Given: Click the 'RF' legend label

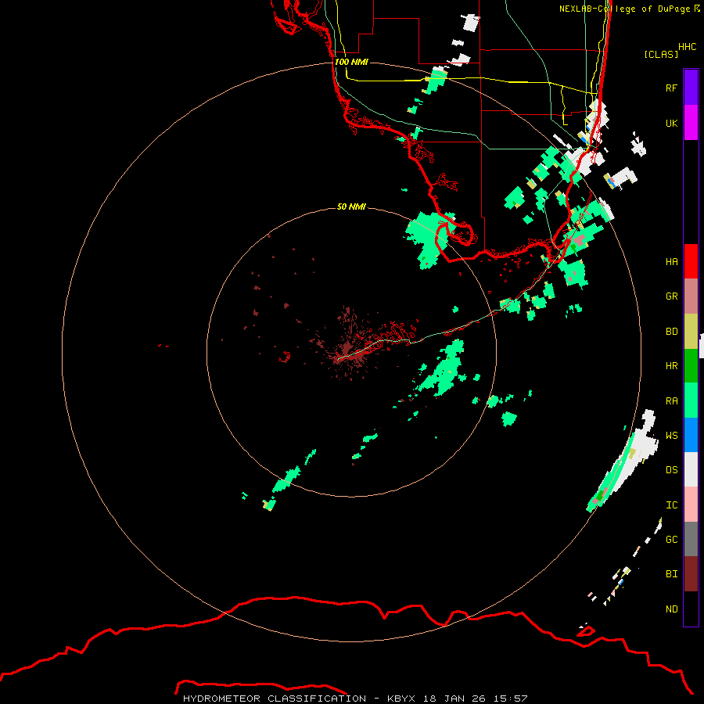Looking at the screenshot, I should point(672,88).
